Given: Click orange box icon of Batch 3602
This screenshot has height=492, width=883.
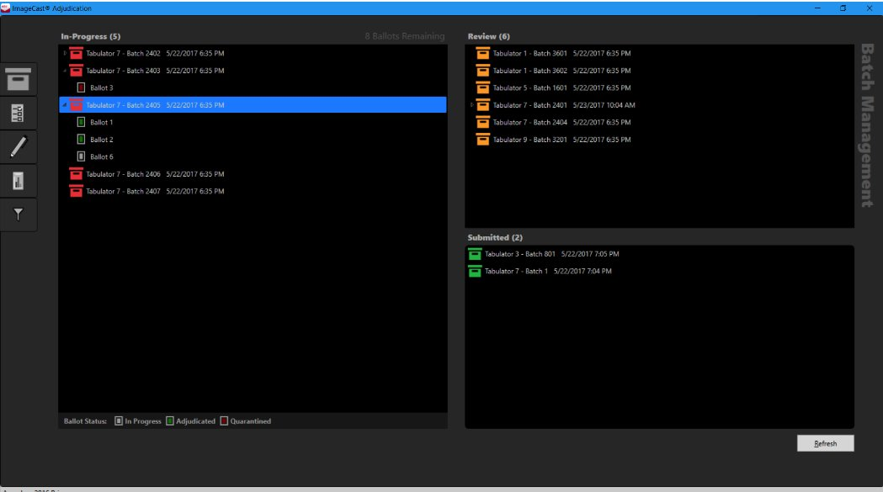Looking at the screenshot, I should pyautogui.click(x=482, y=71).
